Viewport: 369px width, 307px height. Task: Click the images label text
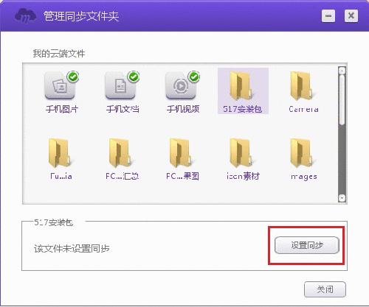(304, 177)
